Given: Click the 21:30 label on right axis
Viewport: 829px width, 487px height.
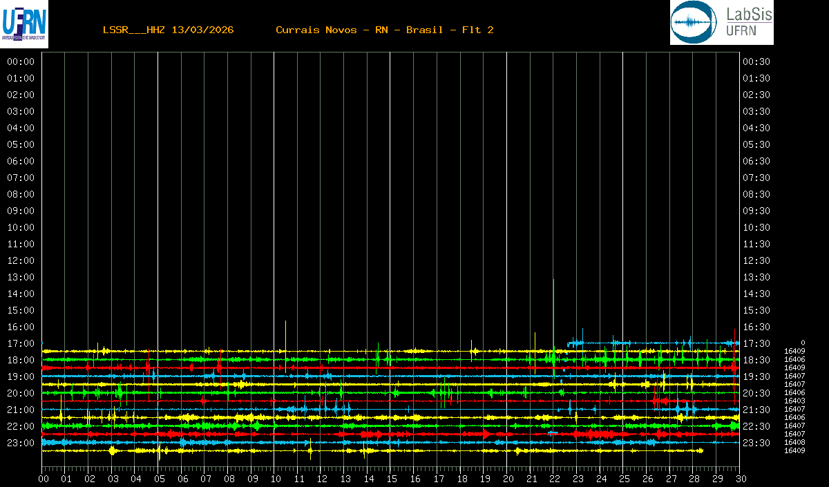Looking at the screenshot, I should [756, 410].
